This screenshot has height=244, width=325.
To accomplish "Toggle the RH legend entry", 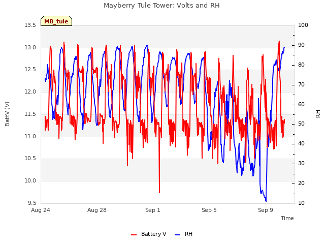I will pos(184,234).
